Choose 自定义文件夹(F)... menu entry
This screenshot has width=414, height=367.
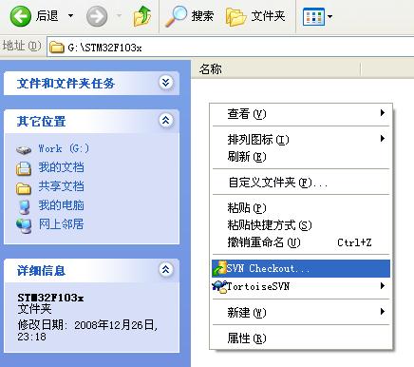point(301,183)
